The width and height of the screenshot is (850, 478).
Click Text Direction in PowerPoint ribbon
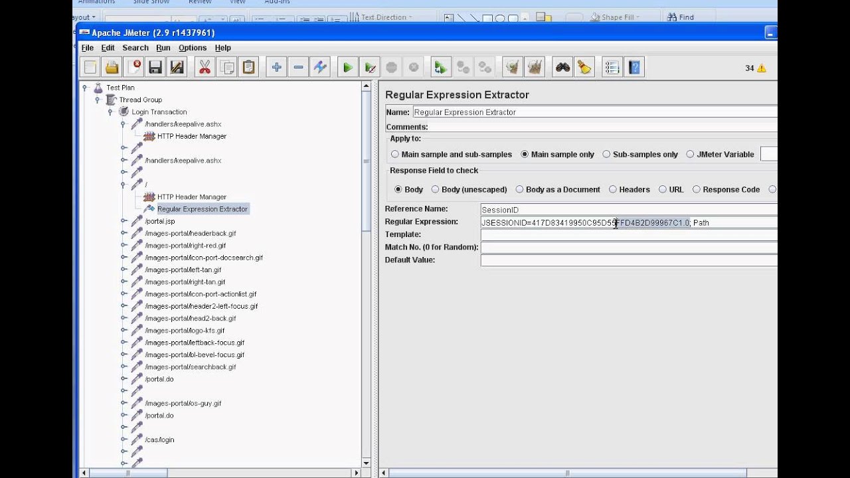(381, 17)
